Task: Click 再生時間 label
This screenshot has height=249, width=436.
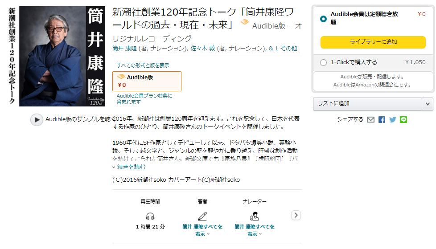Action: 150,201
